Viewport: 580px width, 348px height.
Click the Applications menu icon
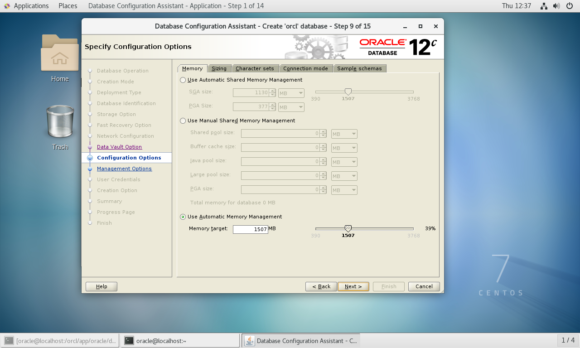pos(7,6)
